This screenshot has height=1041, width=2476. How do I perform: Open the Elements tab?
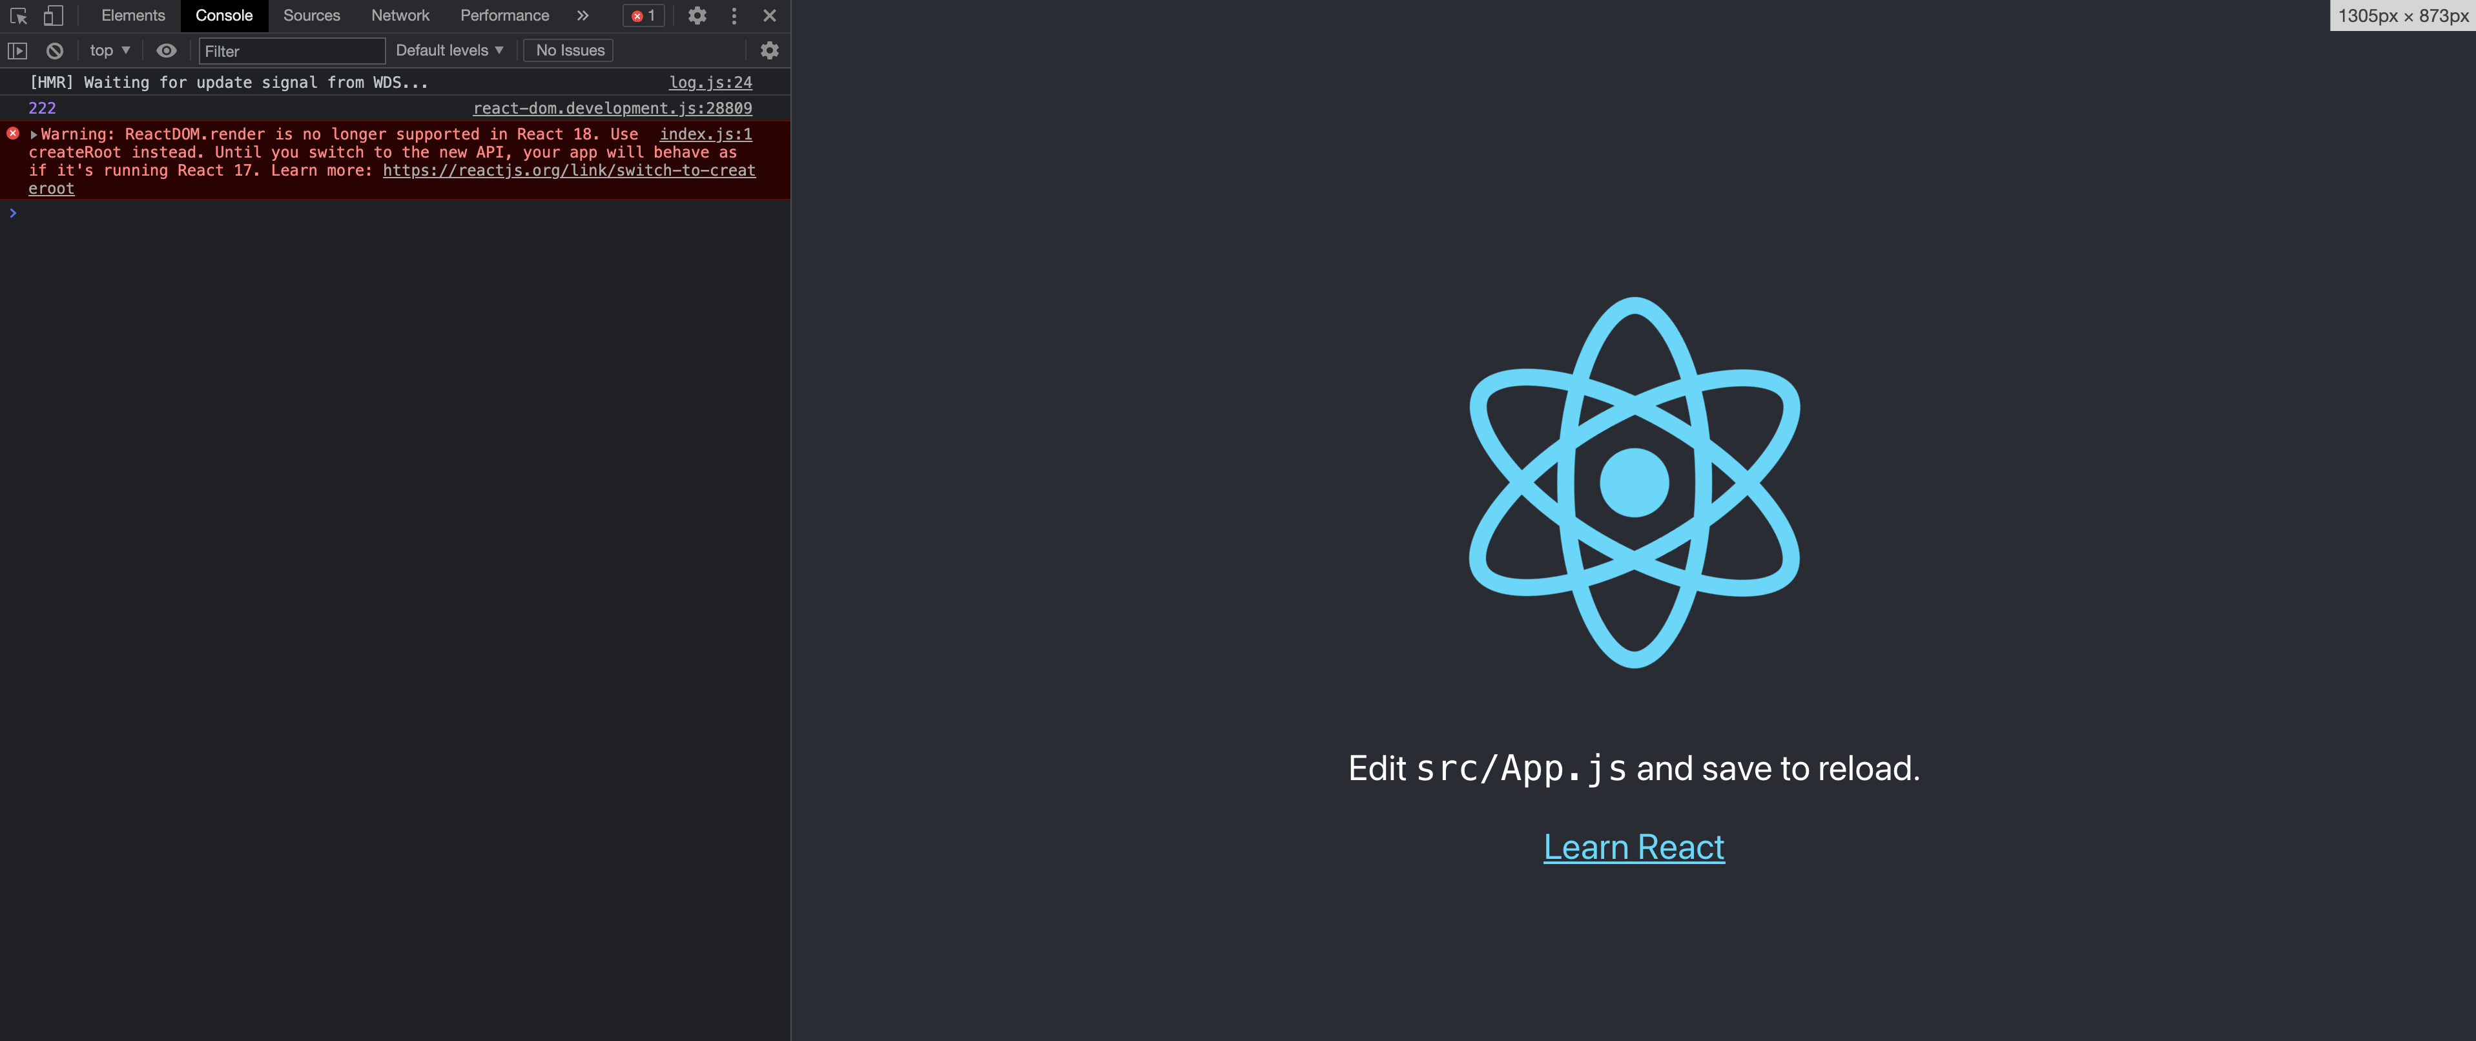tap(132, 15)
